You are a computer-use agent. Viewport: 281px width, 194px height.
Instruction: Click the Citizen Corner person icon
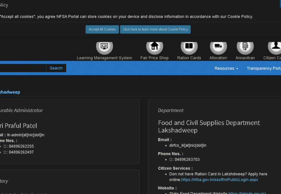point(275,47)
